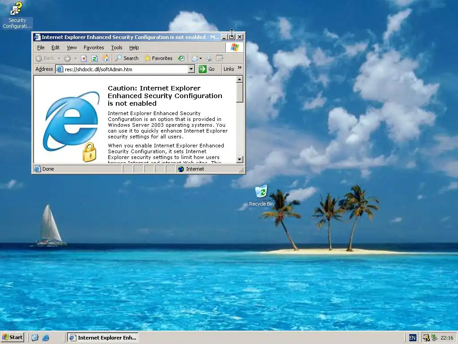The height and width of the screenshot is (344, 458).
Task: Select the Security Configuration desktop shortcut
Action: (x=17, y=15)
